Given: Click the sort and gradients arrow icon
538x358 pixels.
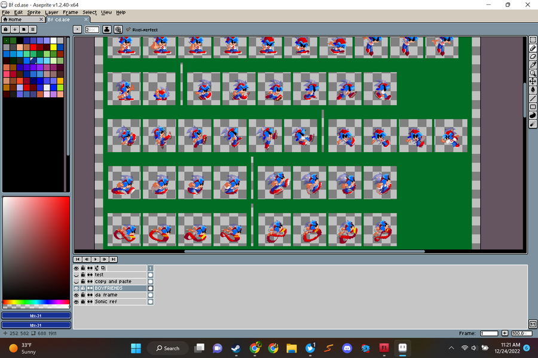Looking at the screenshot, I should pyautogui.click(x=15, y=29).
